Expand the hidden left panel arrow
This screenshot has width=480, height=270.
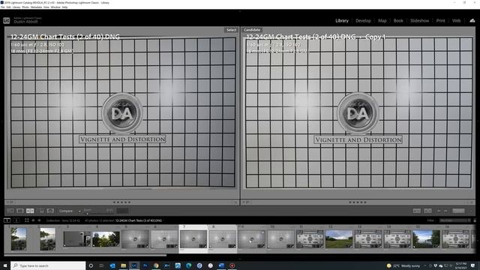(x=1, y=121)
